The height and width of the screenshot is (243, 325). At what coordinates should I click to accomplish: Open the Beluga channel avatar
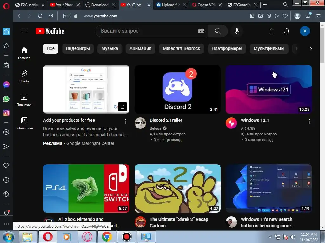tap(140, 123)
